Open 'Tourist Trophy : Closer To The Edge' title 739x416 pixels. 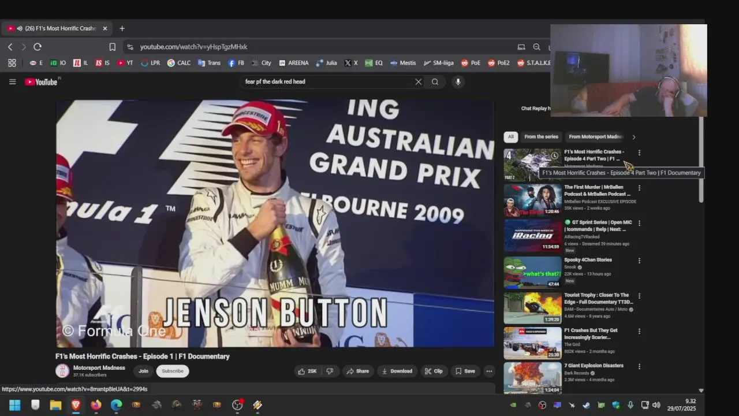[x=598, y=298]
